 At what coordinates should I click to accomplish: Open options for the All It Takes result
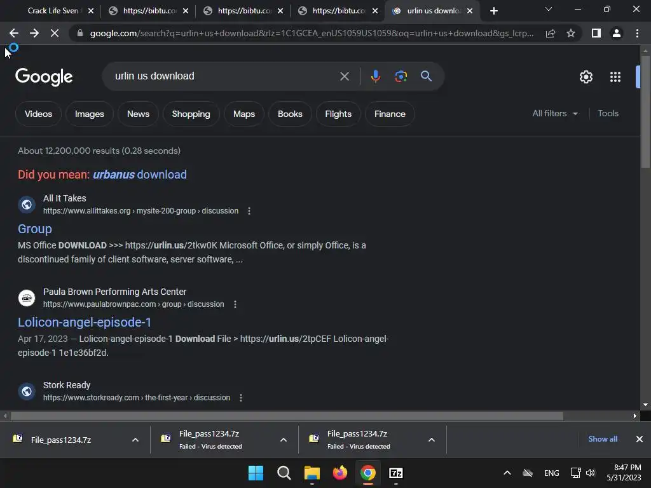pyautogui.click(x=249, y=211)
